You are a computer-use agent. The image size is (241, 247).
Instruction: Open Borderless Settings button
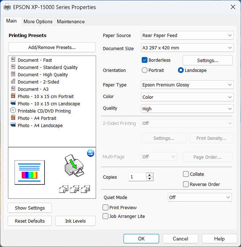[208, 60]
